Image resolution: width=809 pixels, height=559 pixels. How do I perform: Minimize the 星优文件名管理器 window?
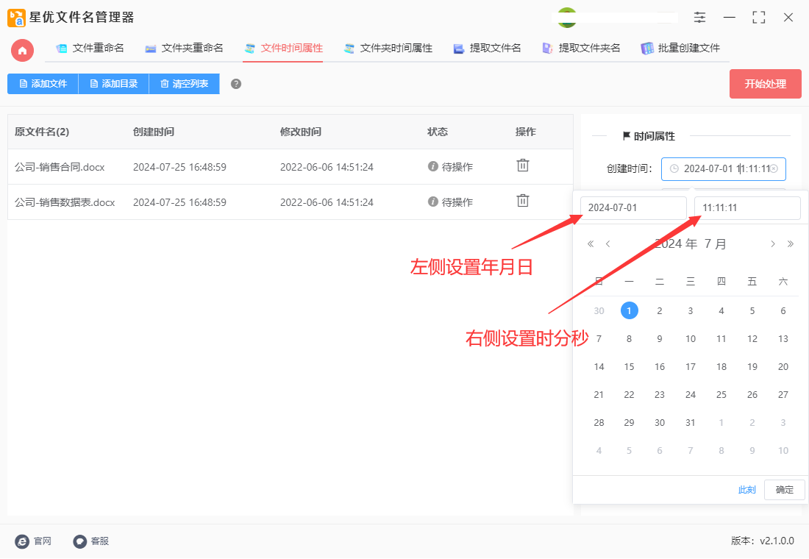729,18
